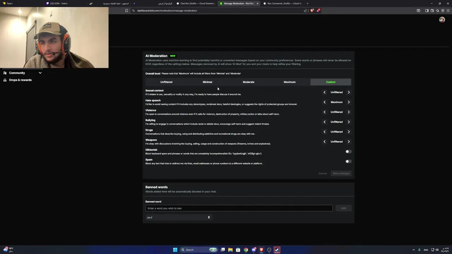Open the share icon in address bar
452x254 pixels.
point(305,11)
